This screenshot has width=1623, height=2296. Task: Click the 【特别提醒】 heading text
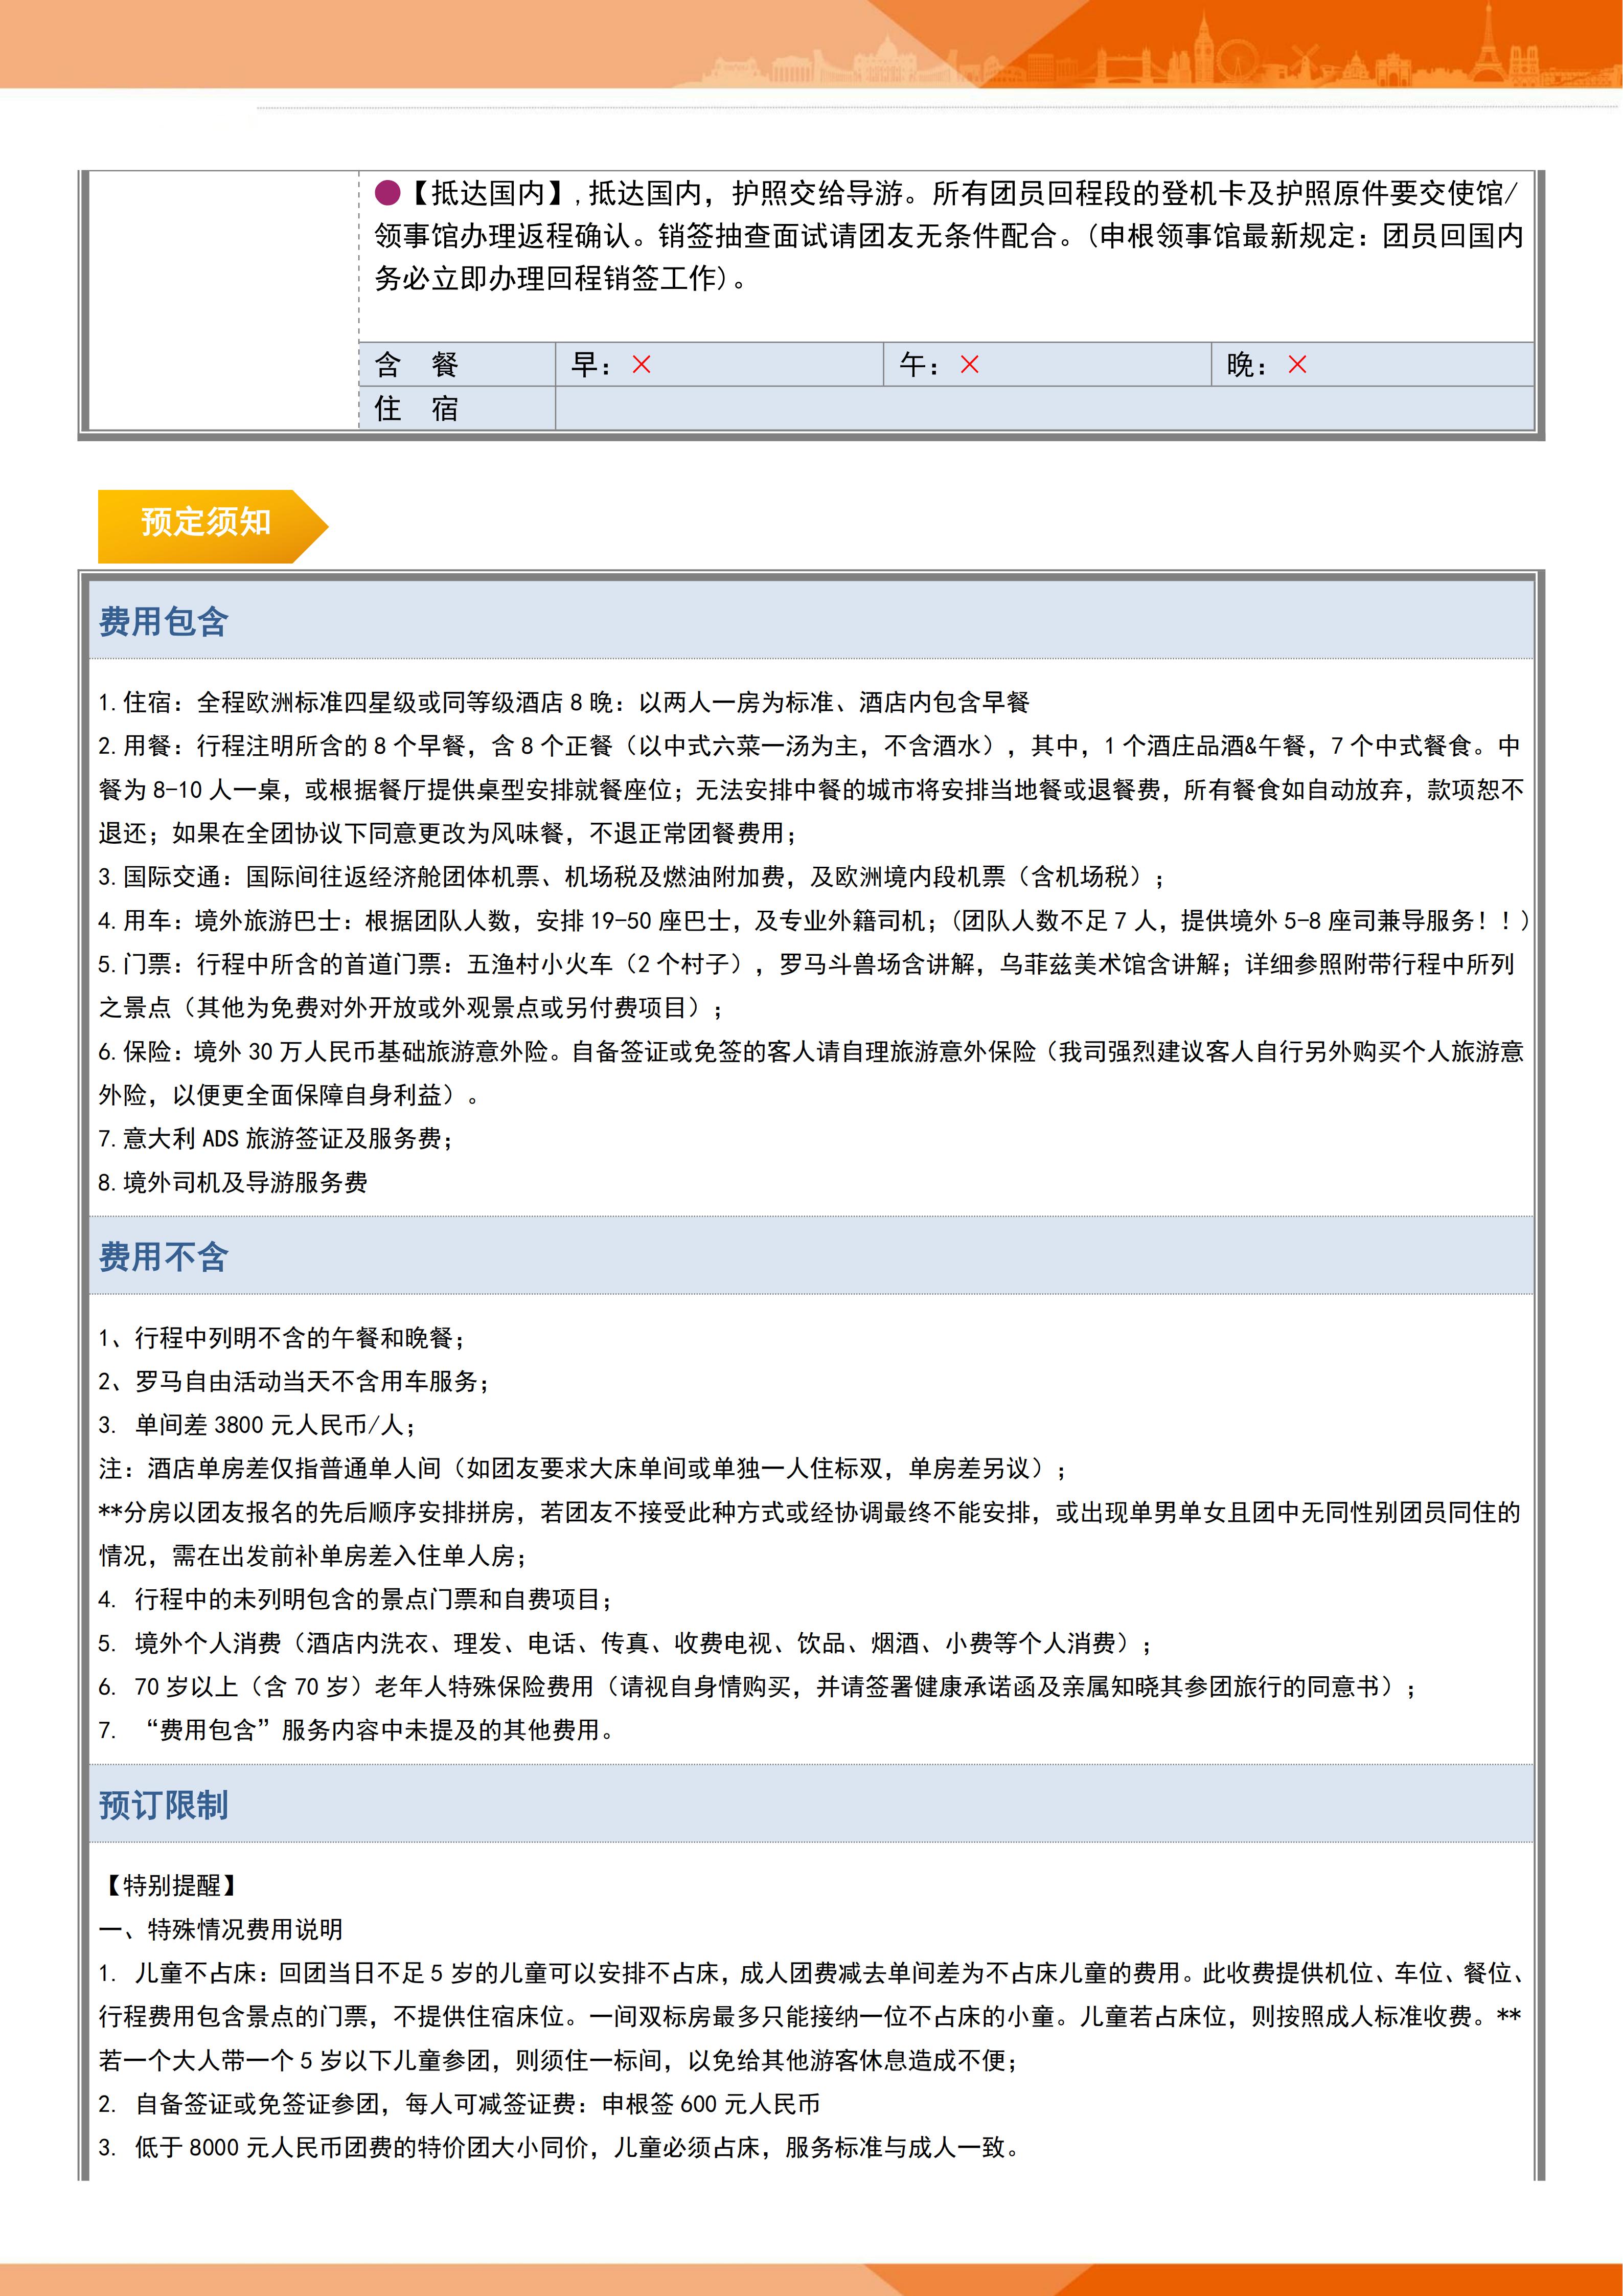click(x=171, y=1885)
